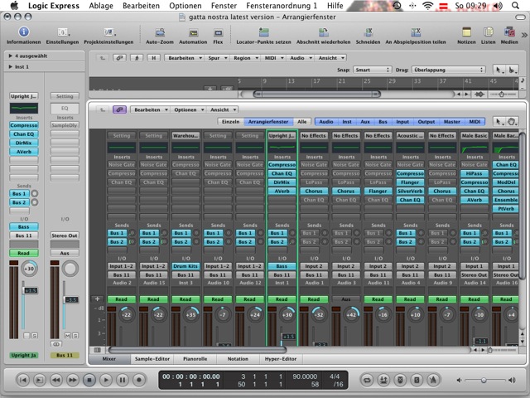This screenshot has width=530, height=398.
Task: Switch to the Pianorolle tab
Action: pyautogui.click(x=195, y=359)
